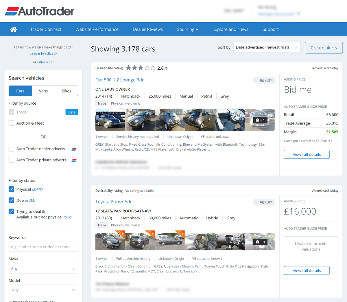Click the Keywords search input field
Viewport: 347px width, 302px height.
[43, 247]
